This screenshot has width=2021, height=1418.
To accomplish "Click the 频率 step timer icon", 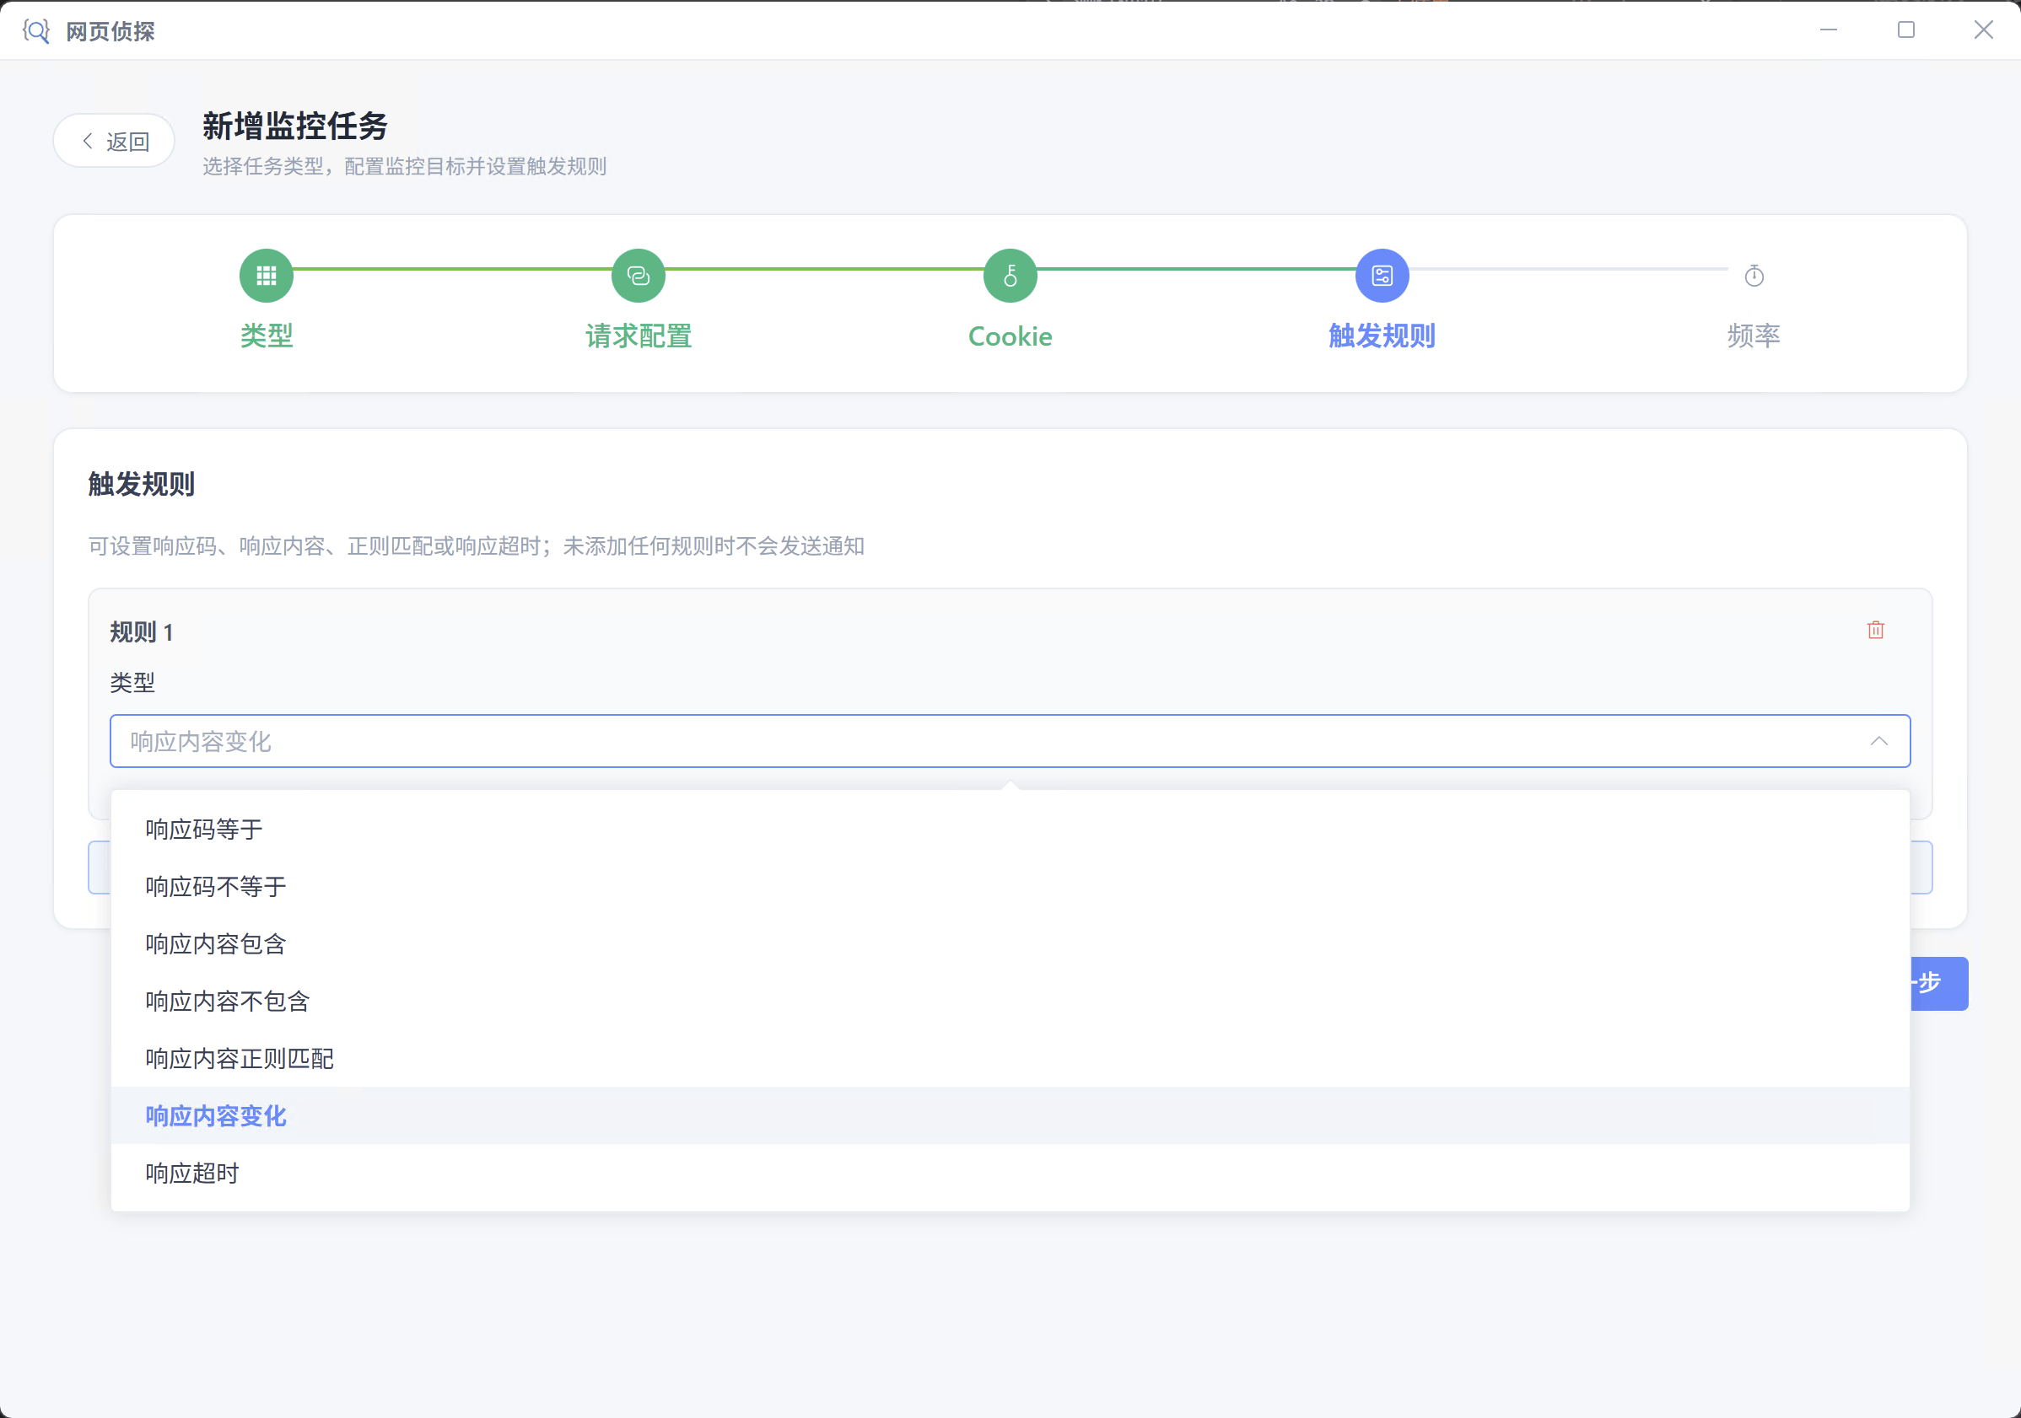I will point(1754,276).
